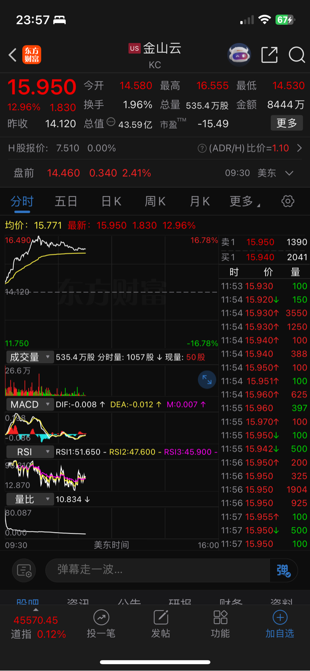Open the RSI indicator dropdown
The image size is (310, 671).
pyautogui.click(x=30, y=452)
